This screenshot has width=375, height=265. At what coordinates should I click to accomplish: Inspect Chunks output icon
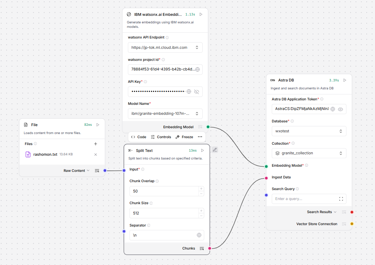pos(202,249)
